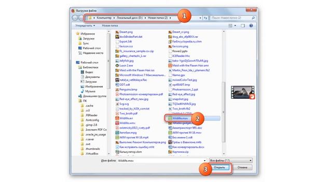Open the Музыка library

[88, 91]
